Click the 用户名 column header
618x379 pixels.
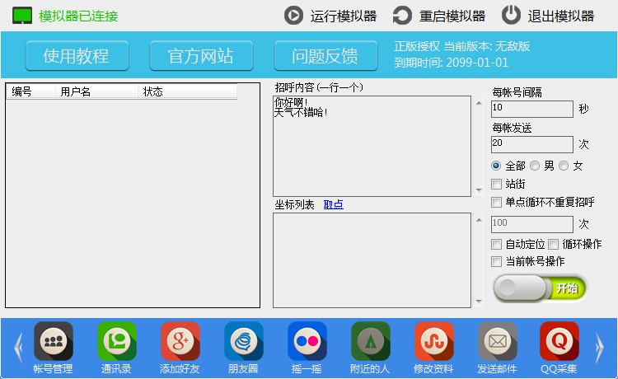(x=96, y=91)
